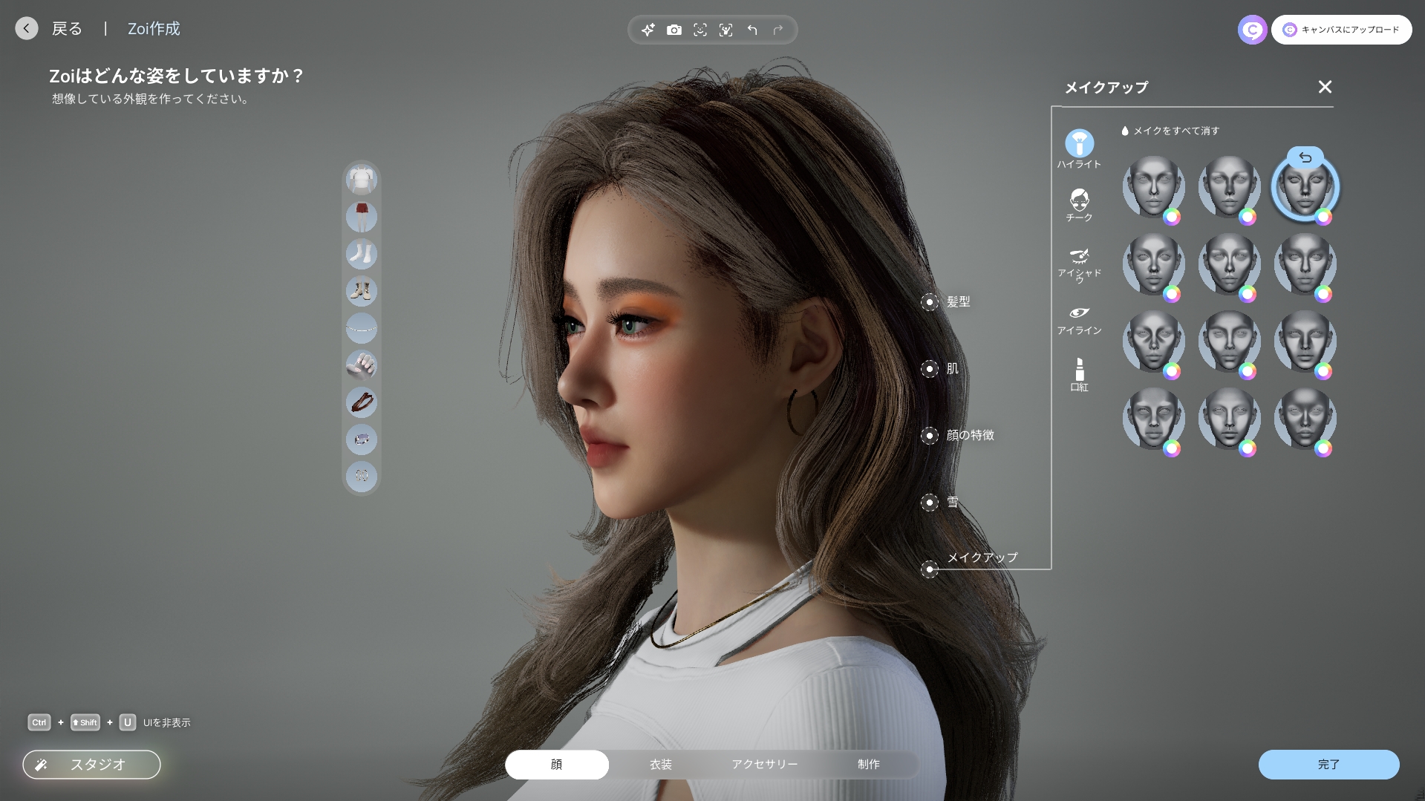Take a photo with the camera icon
Viewport: 1425px width, 801px height.
[674, 30]
